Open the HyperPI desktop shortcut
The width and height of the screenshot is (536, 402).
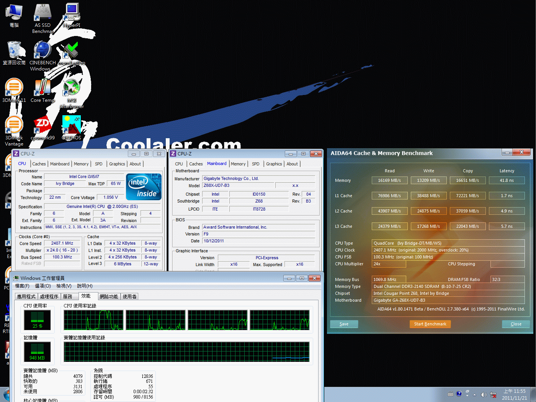[x=72, y=14]
